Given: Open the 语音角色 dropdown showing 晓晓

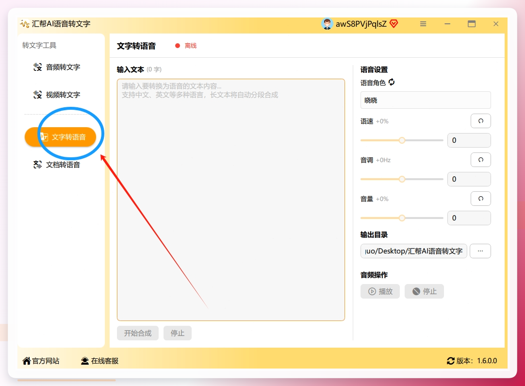Looking at the screenshot, I should tap(425, 100).
